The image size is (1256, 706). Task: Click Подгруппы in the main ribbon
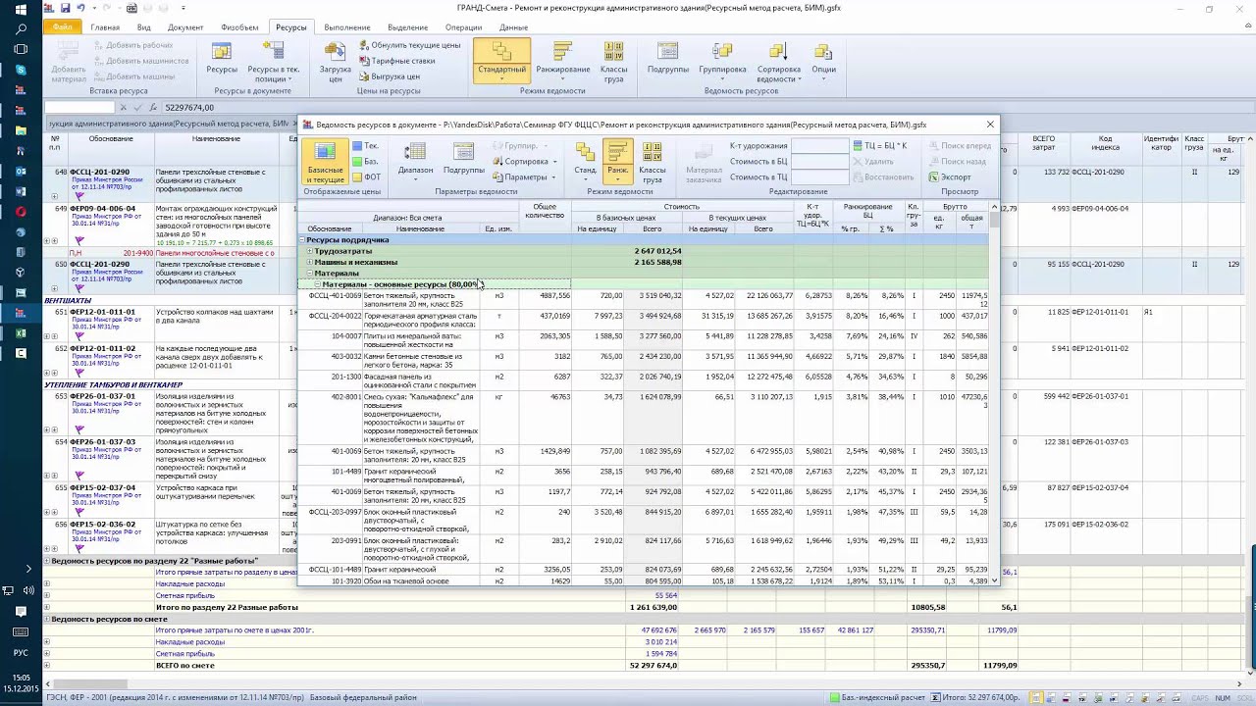tap(668, 59)
